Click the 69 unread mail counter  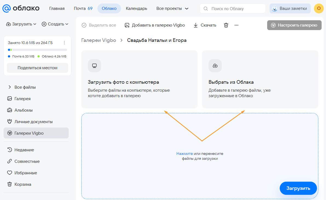pyautogui.click(x=90, y=8)
